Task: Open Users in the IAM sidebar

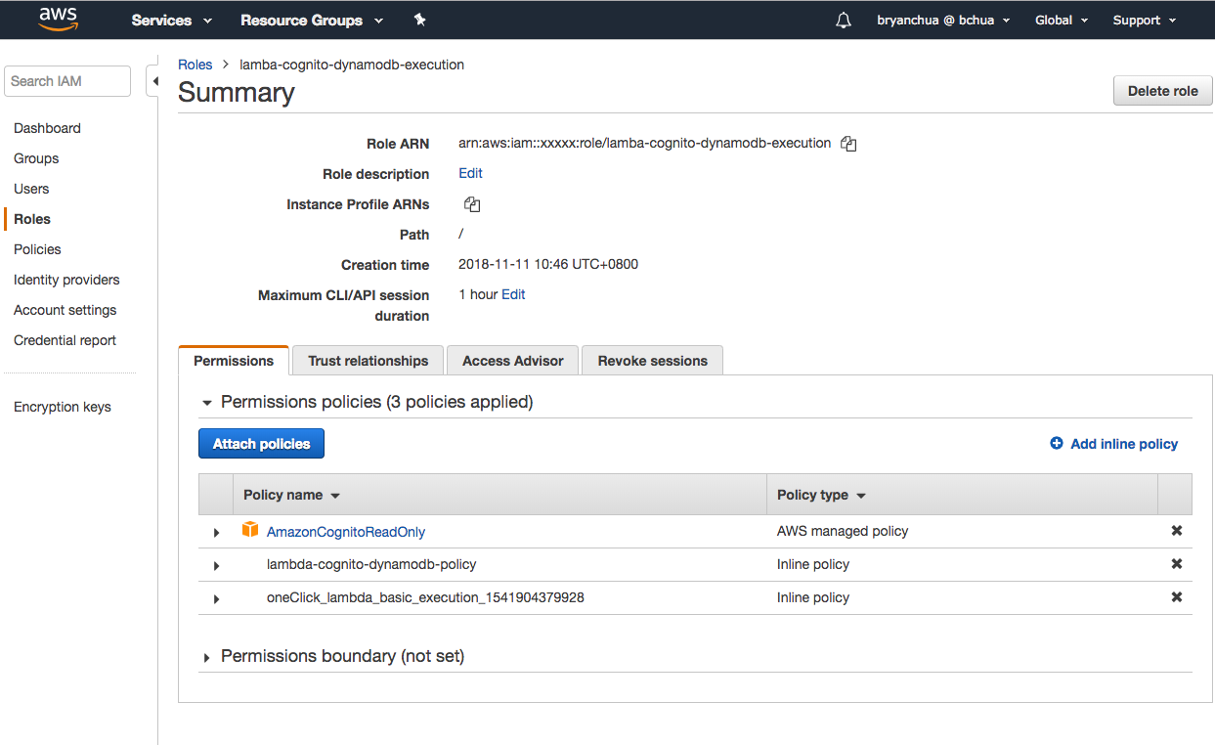Action: (x=31, y=189)
